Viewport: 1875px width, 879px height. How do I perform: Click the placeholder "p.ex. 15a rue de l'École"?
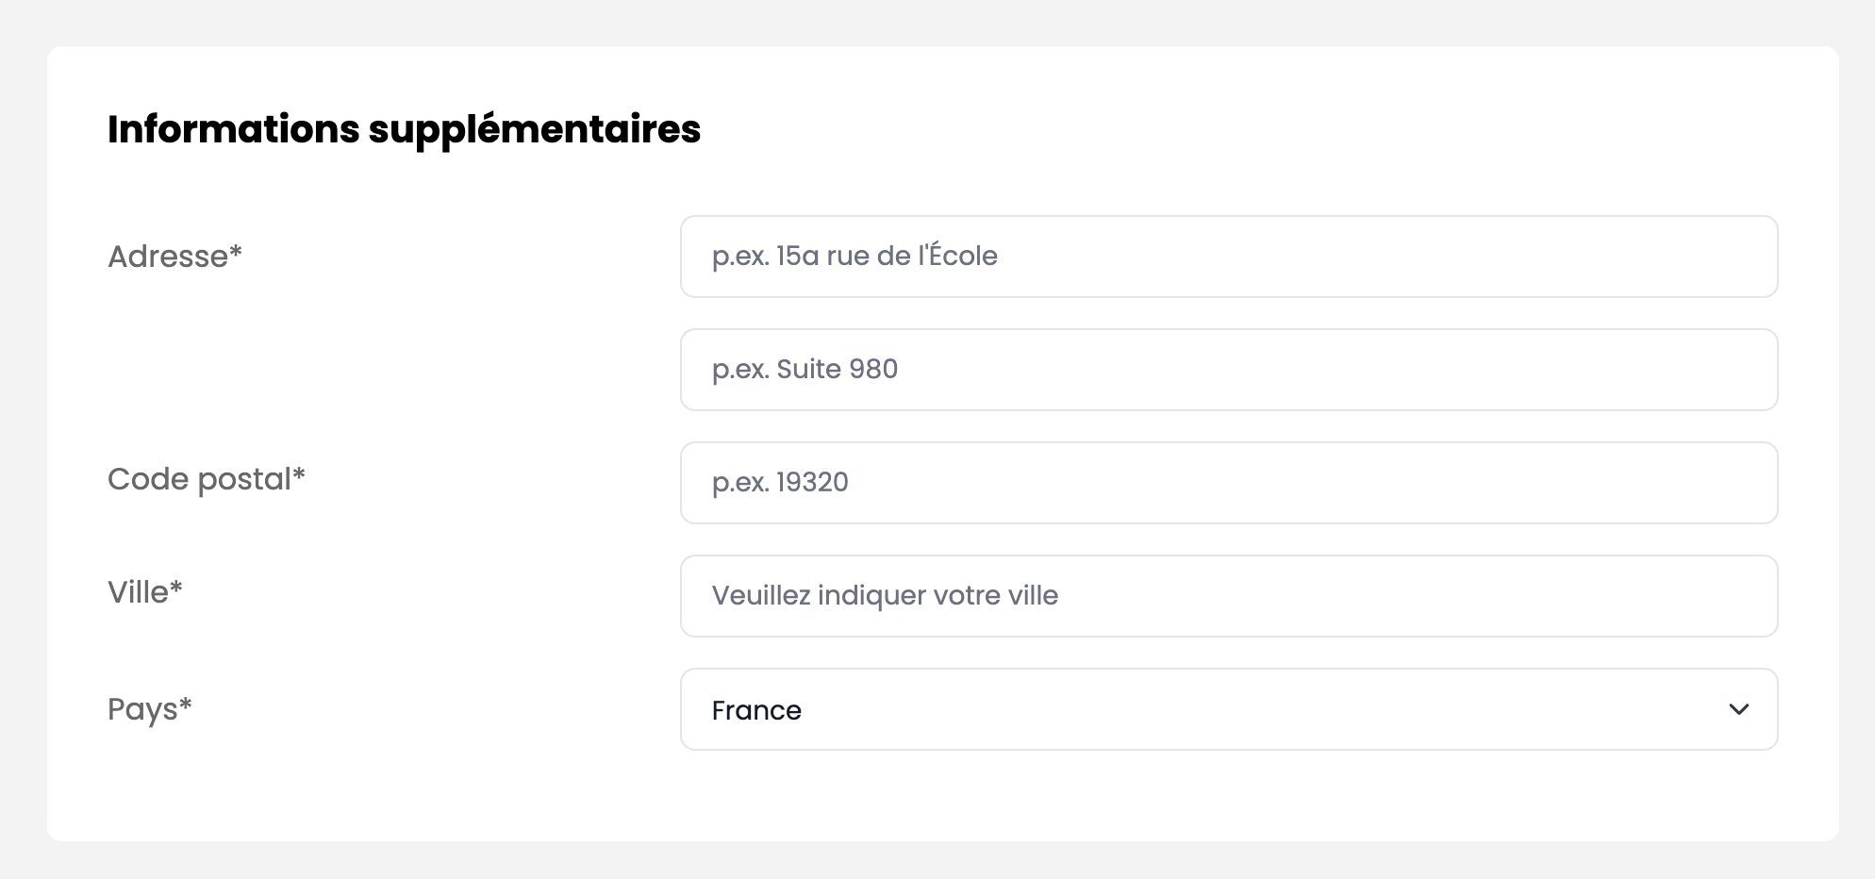pyautogui.click(x=855, y=256)
